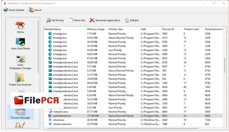
Task: Refresh the process list
Action: (132, 20)
